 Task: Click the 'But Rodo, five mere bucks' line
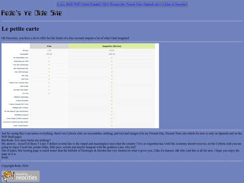(26, 140)
